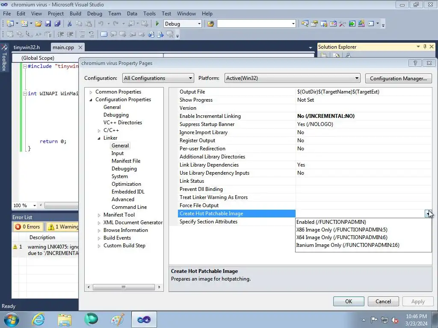
Task: Click the Cut scissors icon
Action: 70,24
